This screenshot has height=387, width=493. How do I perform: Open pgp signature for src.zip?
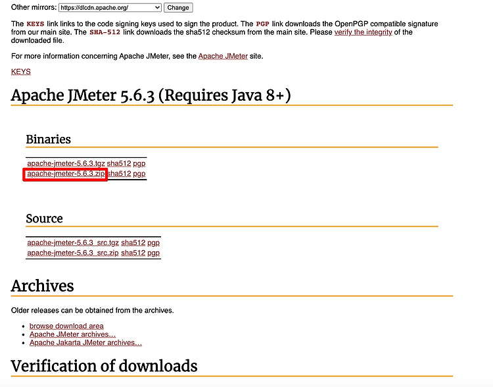153,253
